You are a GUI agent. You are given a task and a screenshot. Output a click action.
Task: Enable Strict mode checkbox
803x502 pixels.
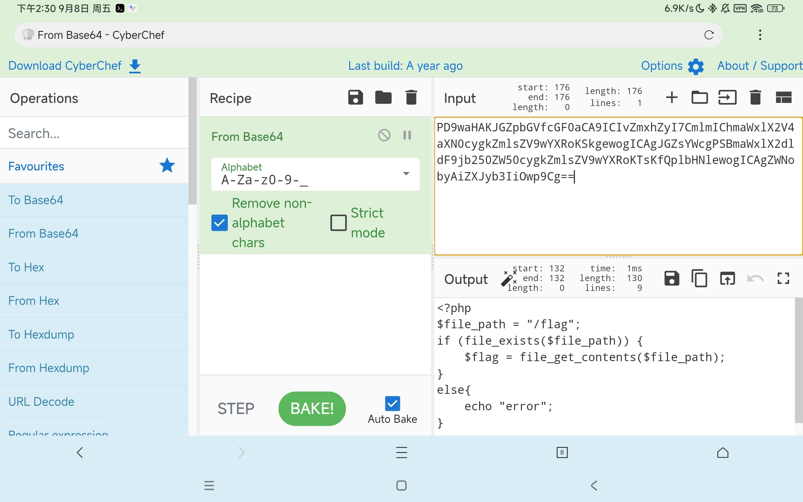pos(337,222)
